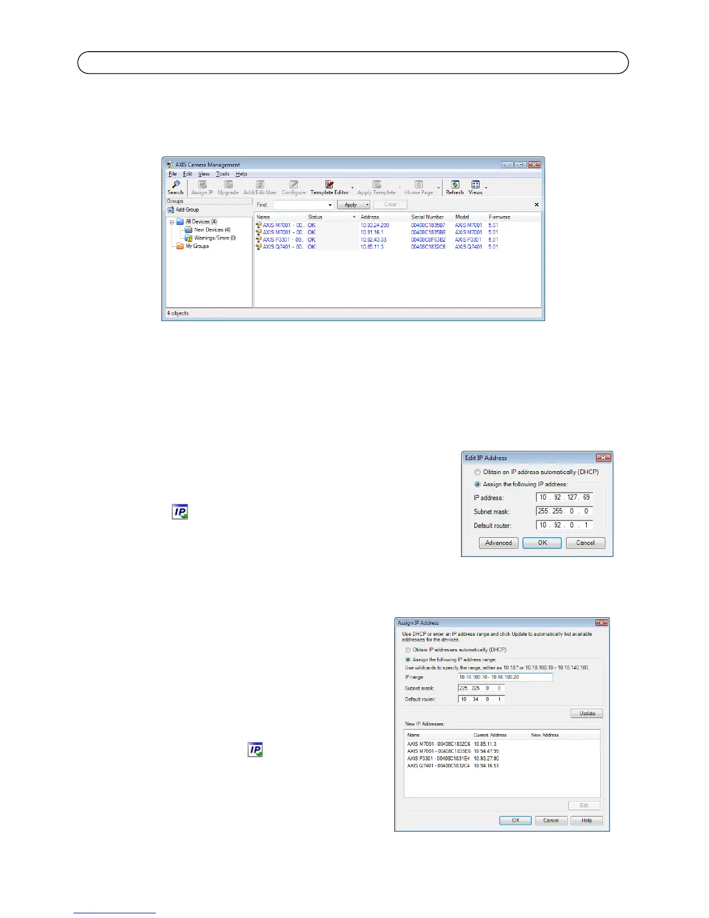Click serial number 00408C8F63B2
Image resolution: width=709 pixels, height=918 pixels.
[428, 239]
